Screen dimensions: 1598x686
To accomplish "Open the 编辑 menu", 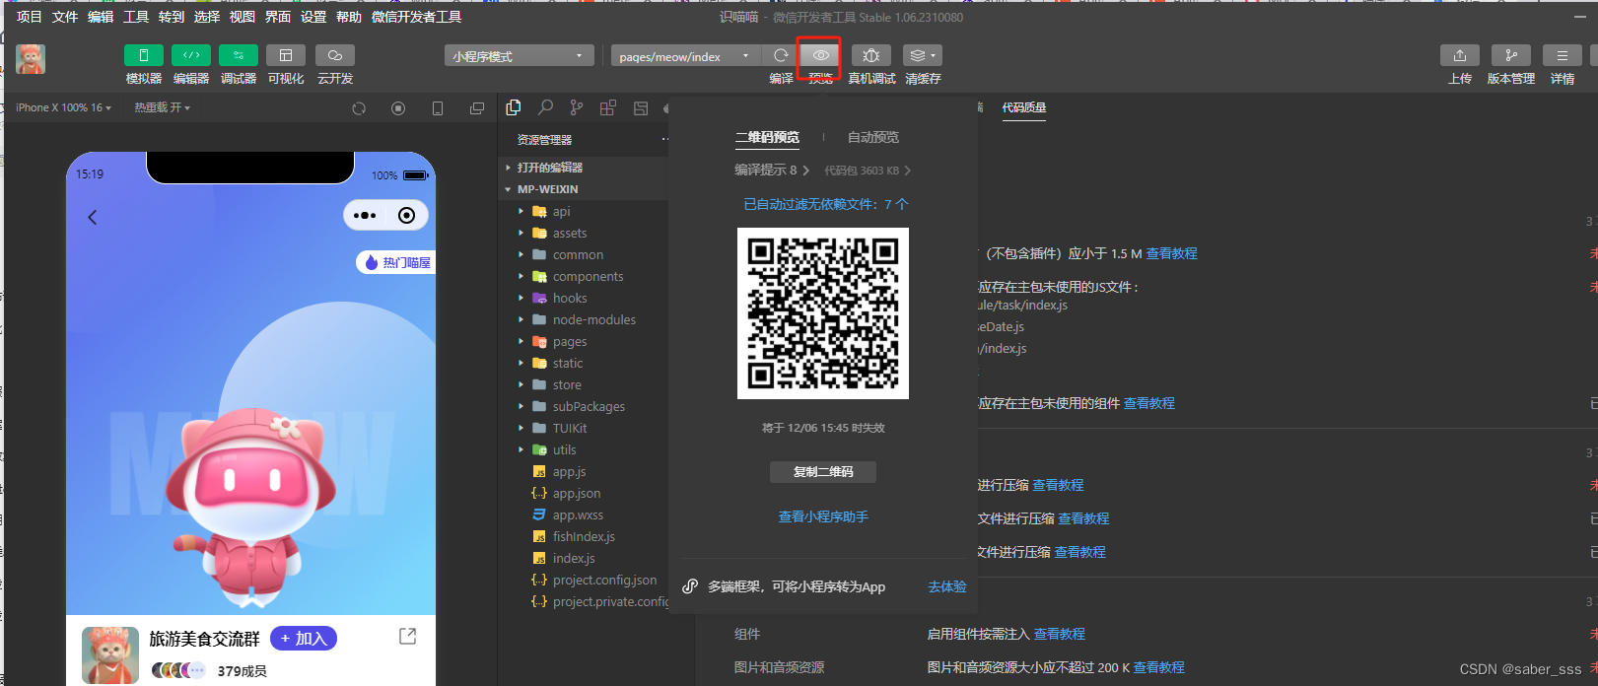I will (101, 17).
